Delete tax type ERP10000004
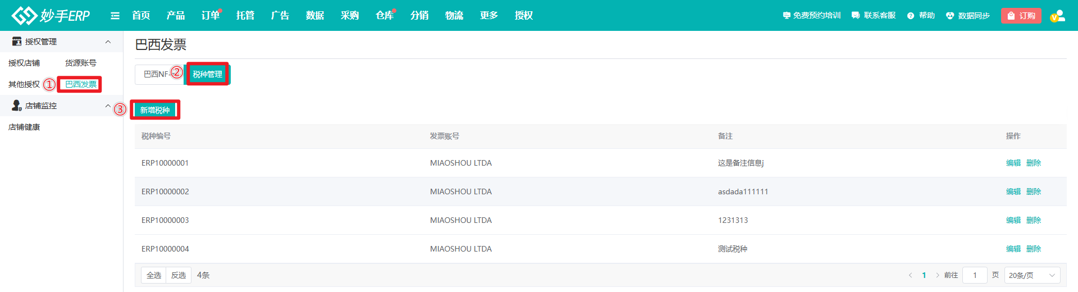The width and height of the screenshot is (1078, 292). 1034,249
